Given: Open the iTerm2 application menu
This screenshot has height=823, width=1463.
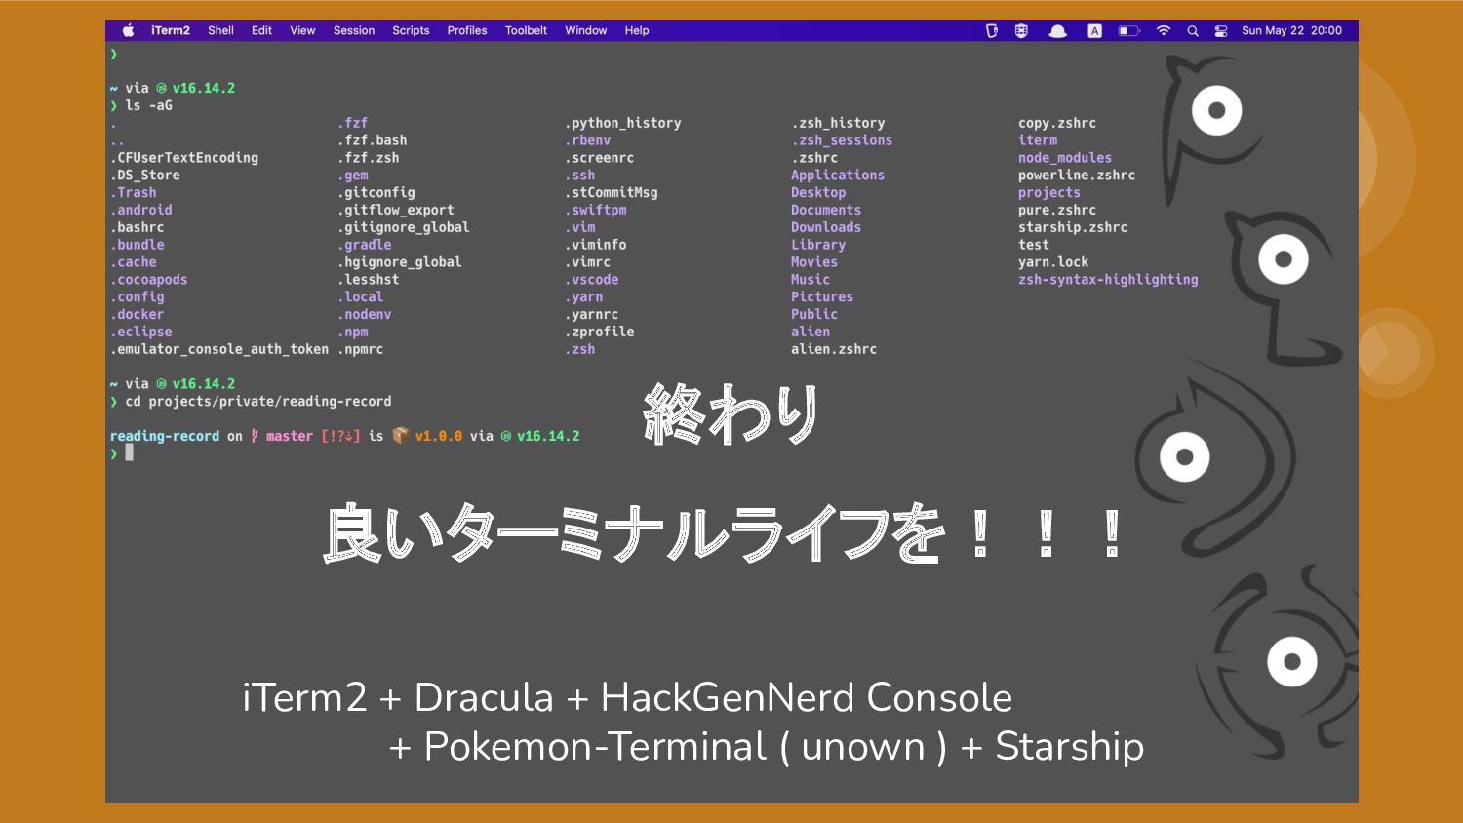Looking at the screenshot, I should (171, 30).
